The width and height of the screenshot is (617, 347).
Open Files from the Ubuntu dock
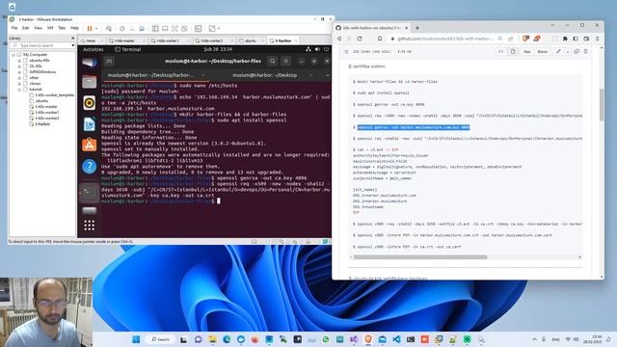tap(90, 82)
